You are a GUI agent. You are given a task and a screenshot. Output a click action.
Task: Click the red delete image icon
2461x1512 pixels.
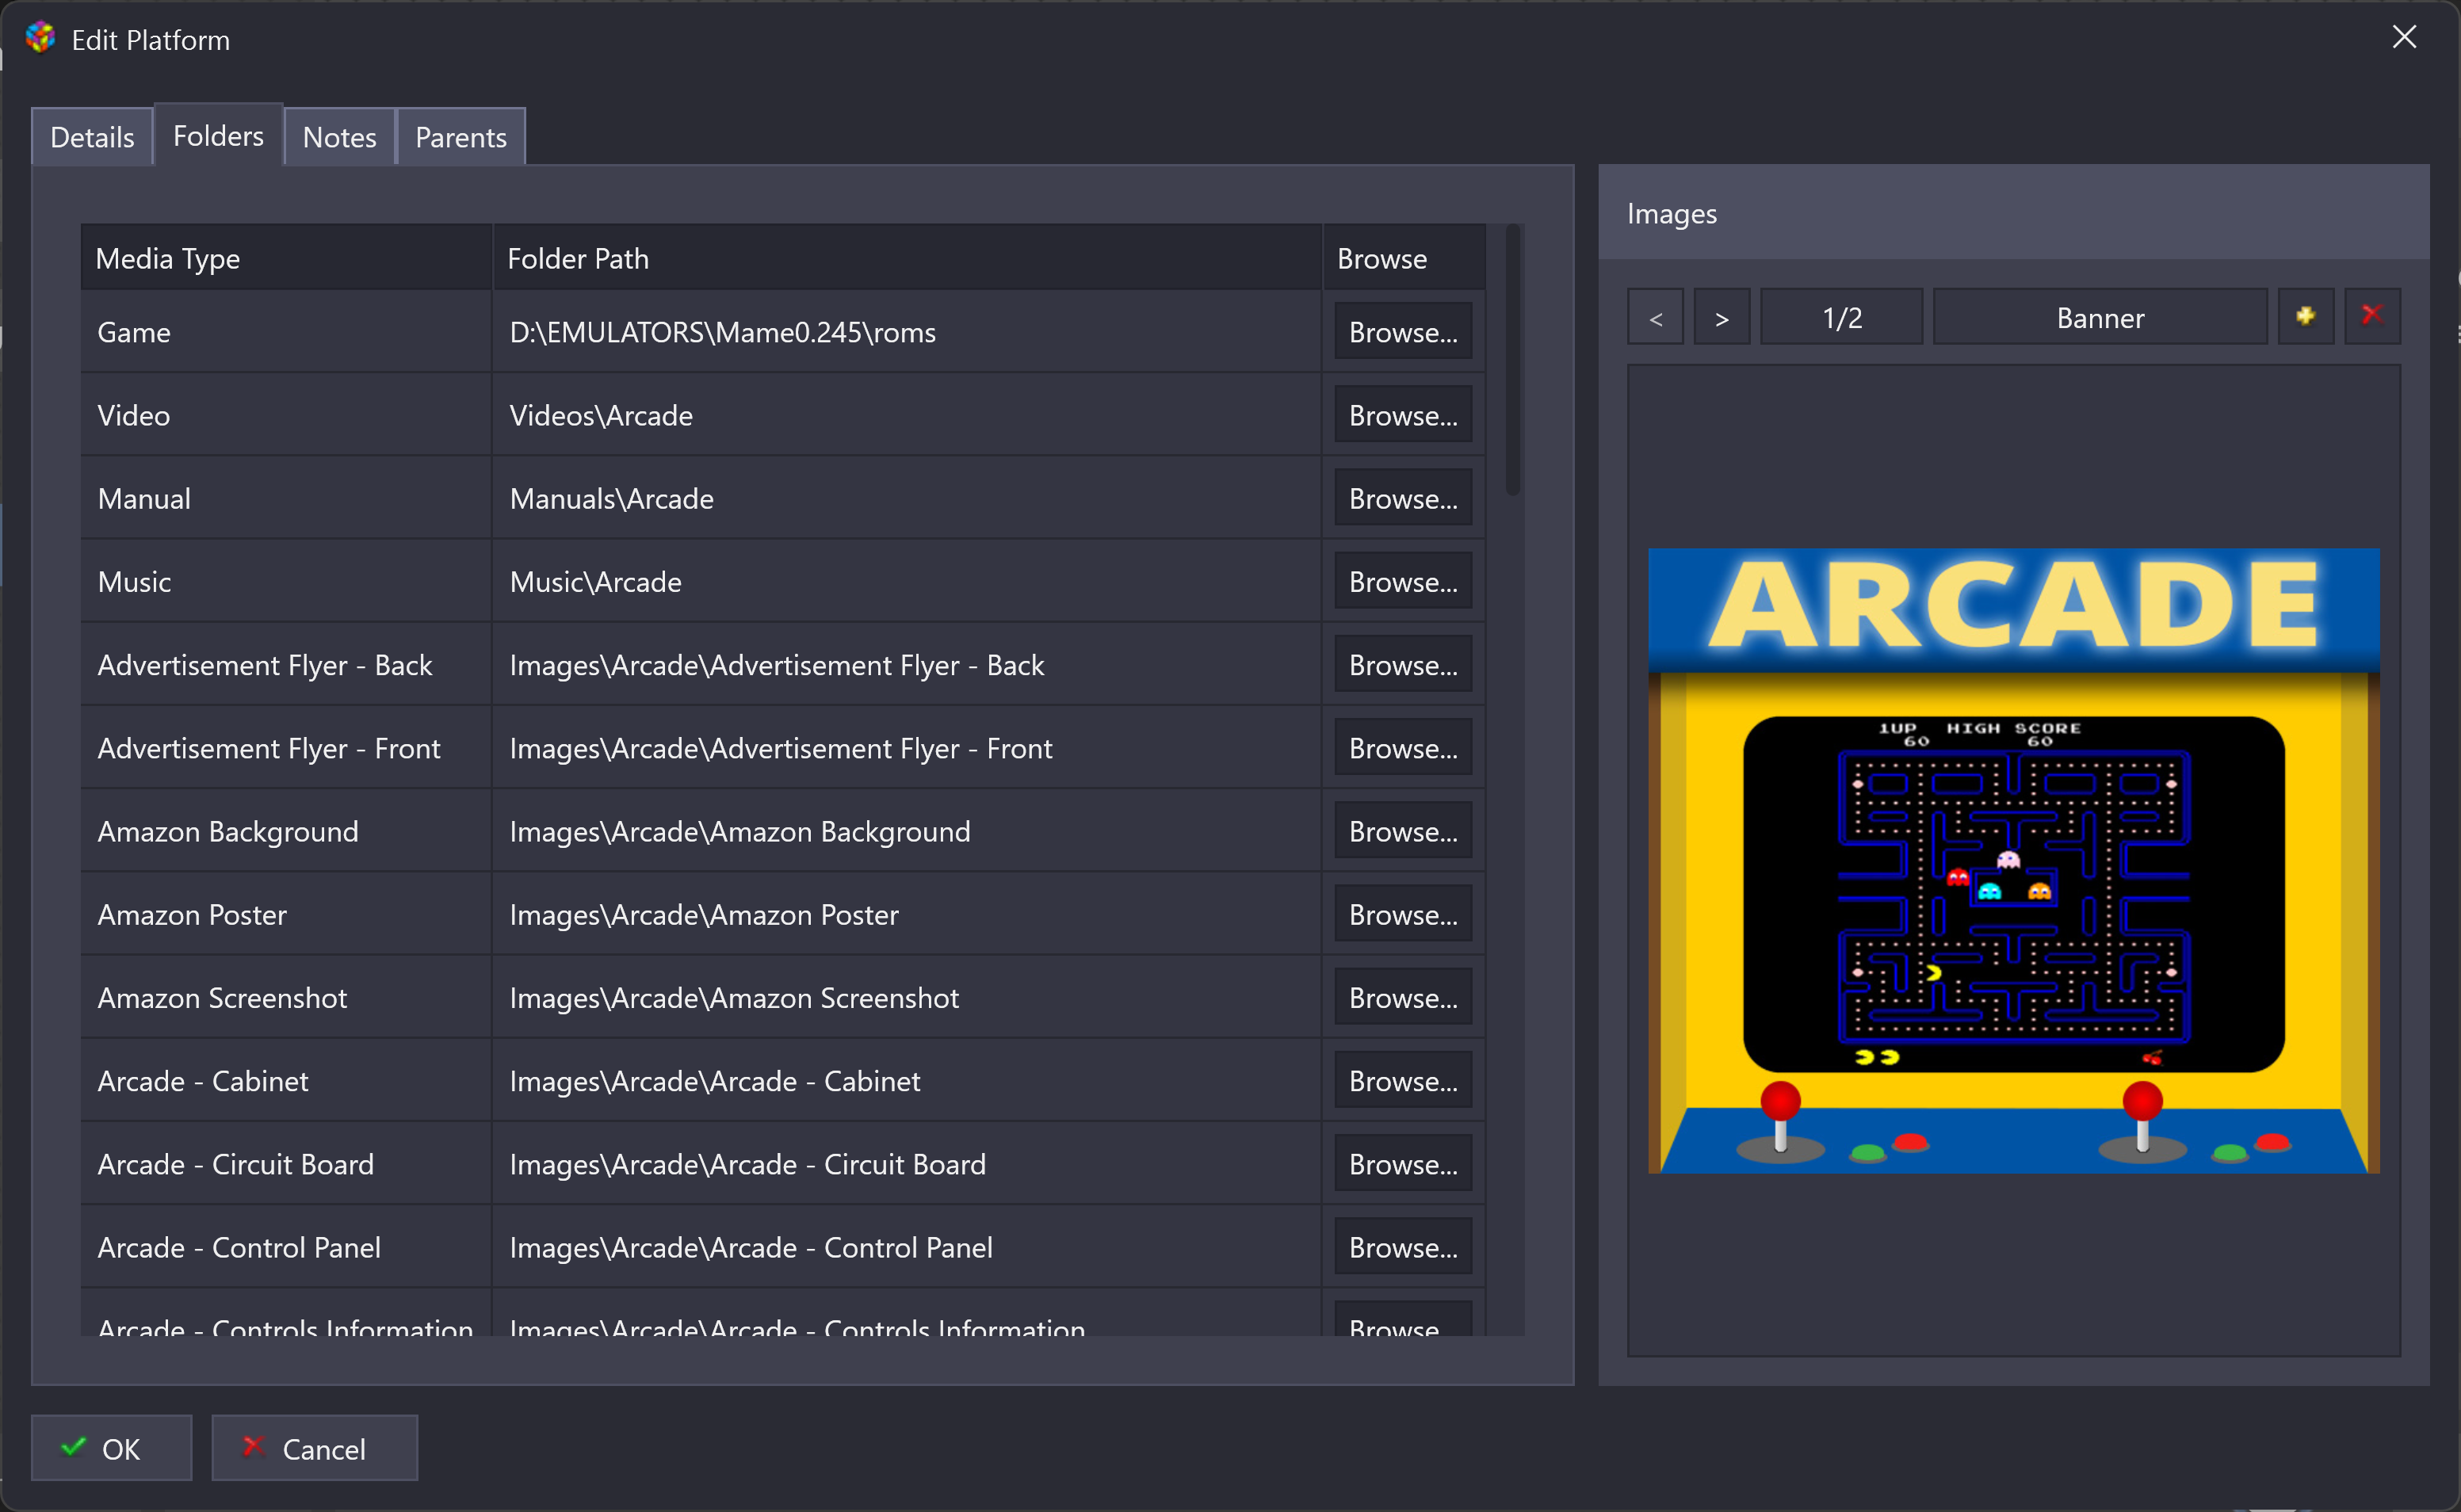click(x=2372, y=317)
